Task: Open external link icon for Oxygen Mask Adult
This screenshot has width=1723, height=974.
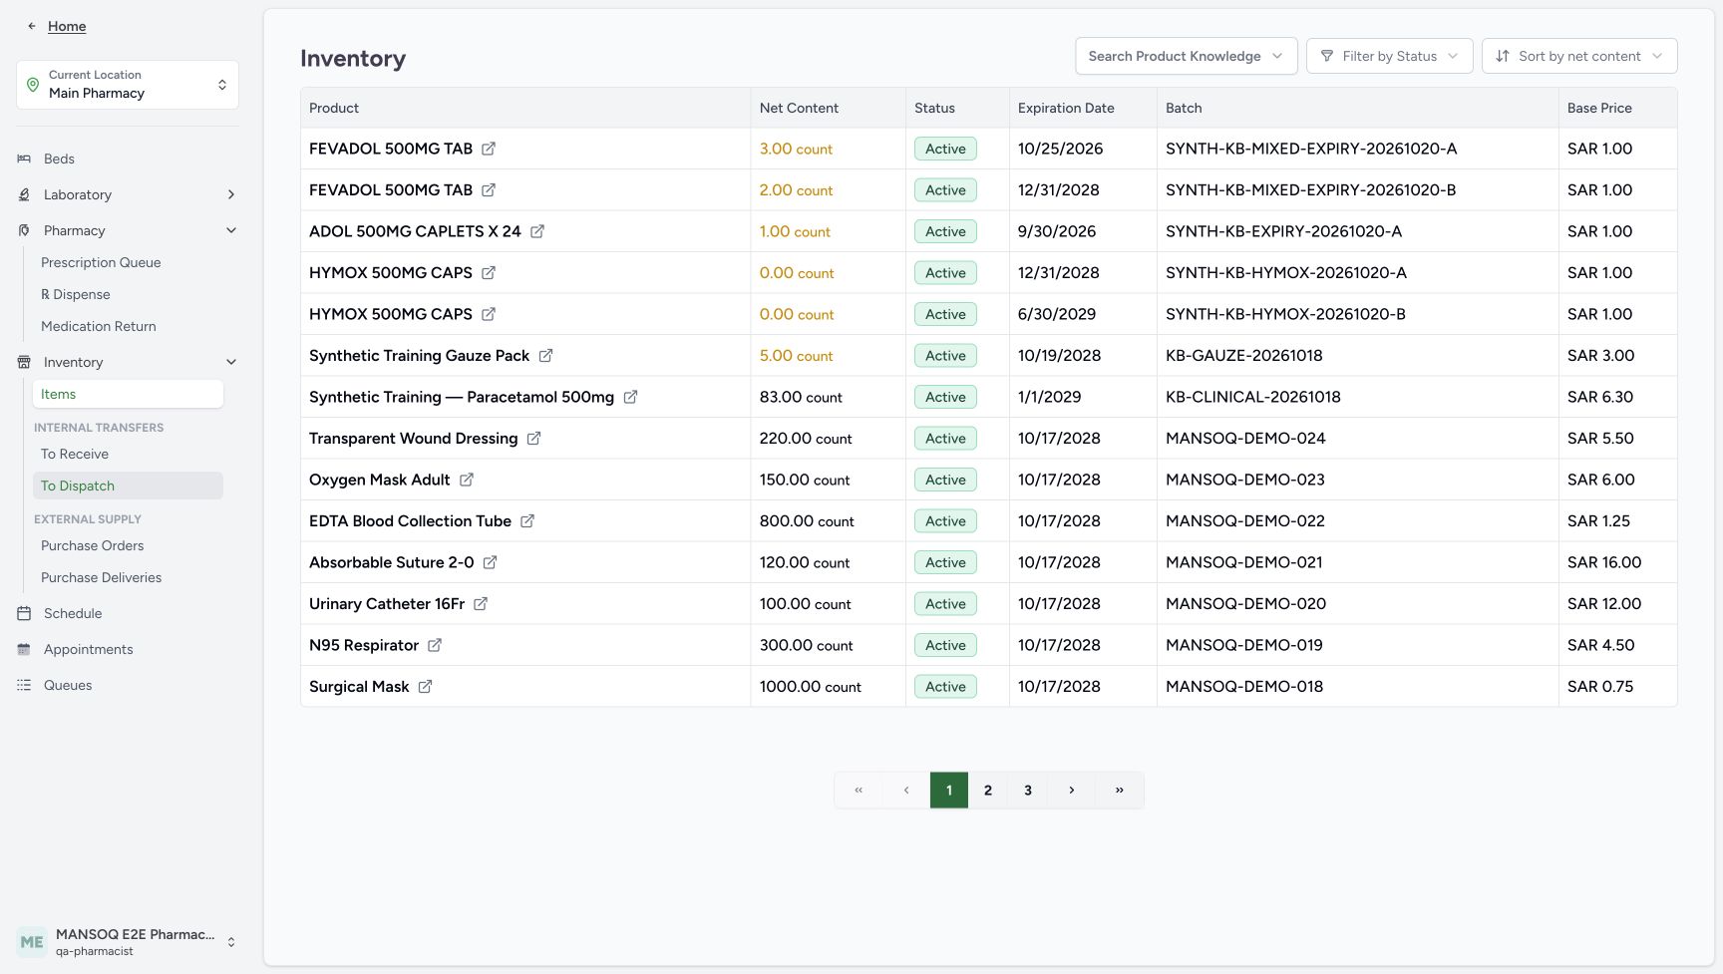Action: click(x=467, y=480)
